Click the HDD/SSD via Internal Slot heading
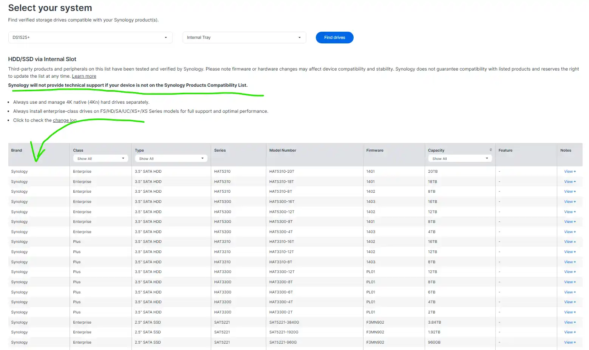 pos(42,59)
